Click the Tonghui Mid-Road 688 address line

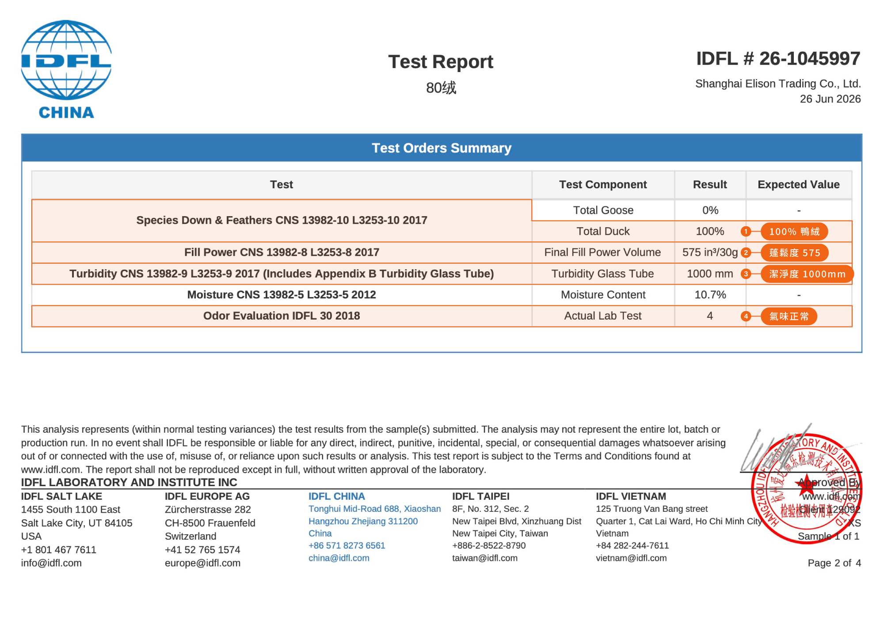click(x=375, y=509)
